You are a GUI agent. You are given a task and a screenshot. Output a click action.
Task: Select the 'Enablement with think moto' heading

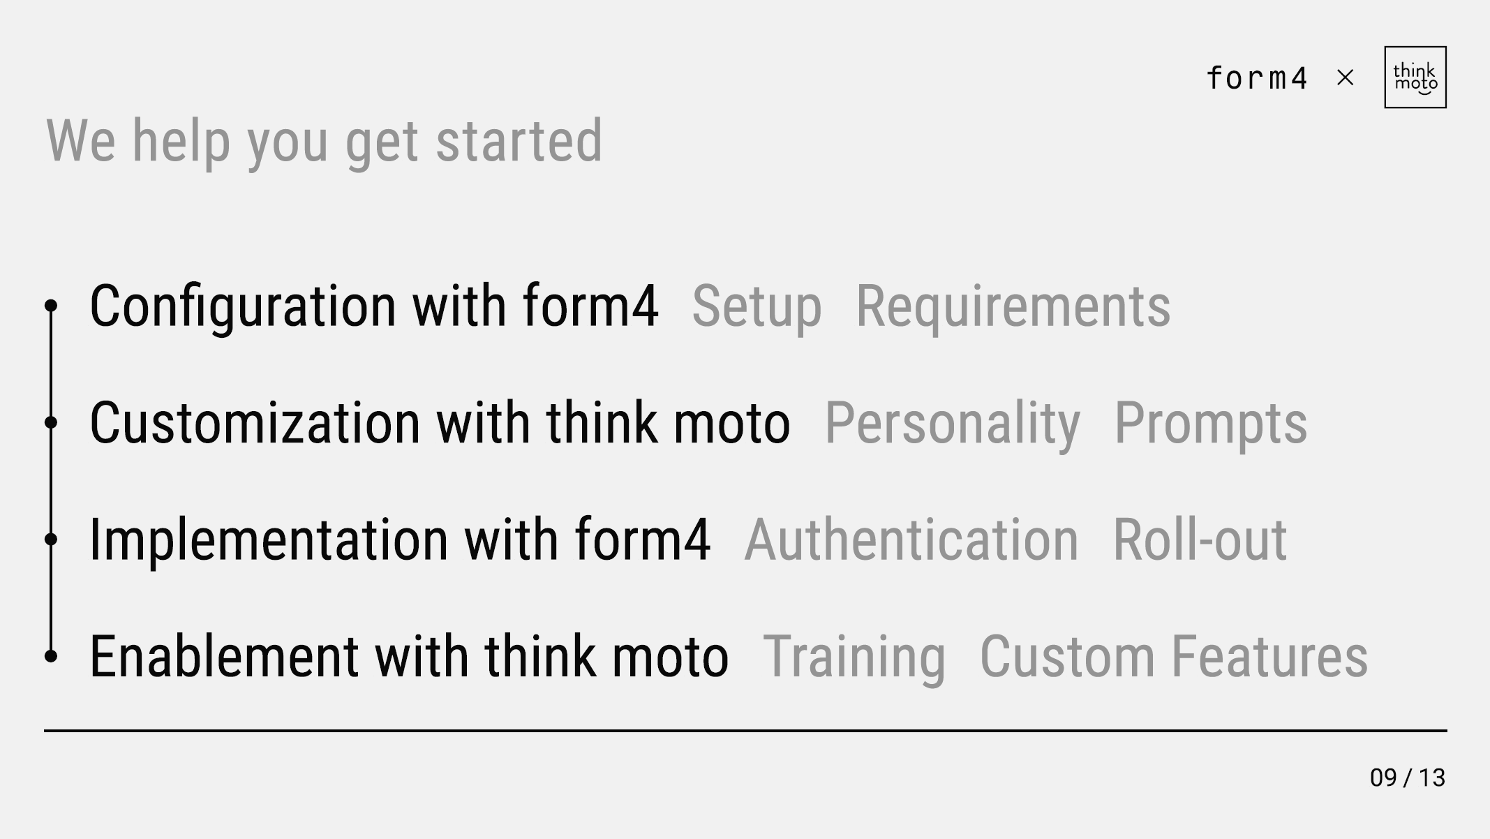[410, 656]
